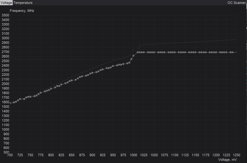Select the curve point at 975 mV
247x163 pixels.
(x=123, y=64)
